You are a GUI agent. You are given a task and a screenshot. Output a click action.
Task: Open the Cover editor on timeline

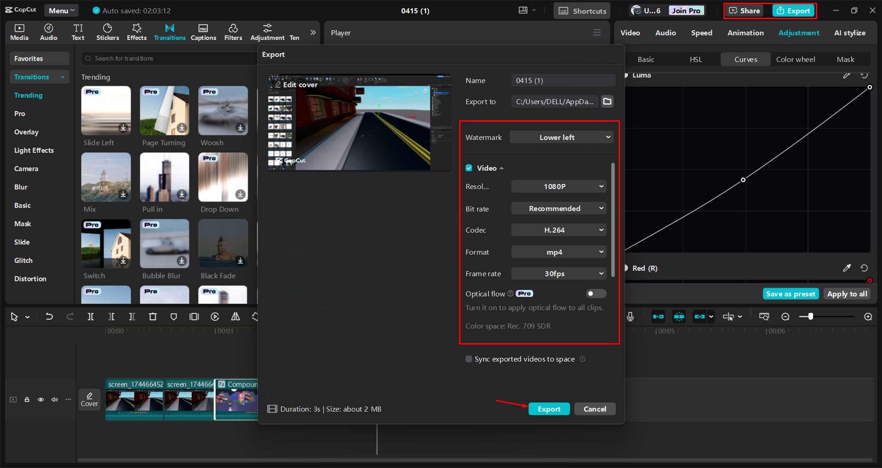90,399
